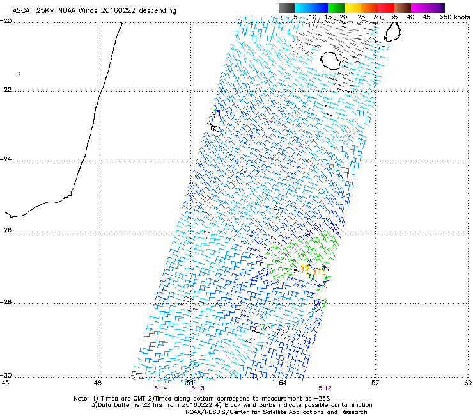Click the brown 35-40 knots legend swatch

(403, 8)
